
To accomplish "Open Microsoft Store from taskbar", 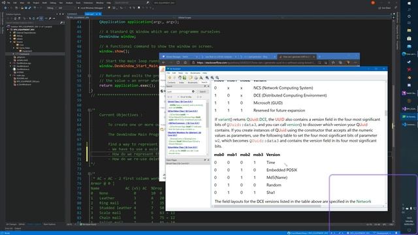I will click(x=410, y=39).
